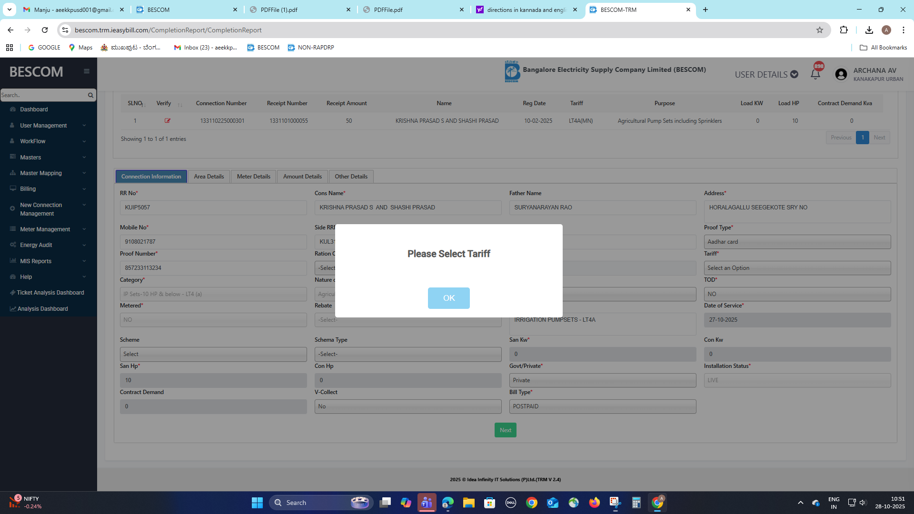Toggle the sidebar hamburger menu icon
The width and height of the screenshot is (914, 514).
tap(87, 71)
